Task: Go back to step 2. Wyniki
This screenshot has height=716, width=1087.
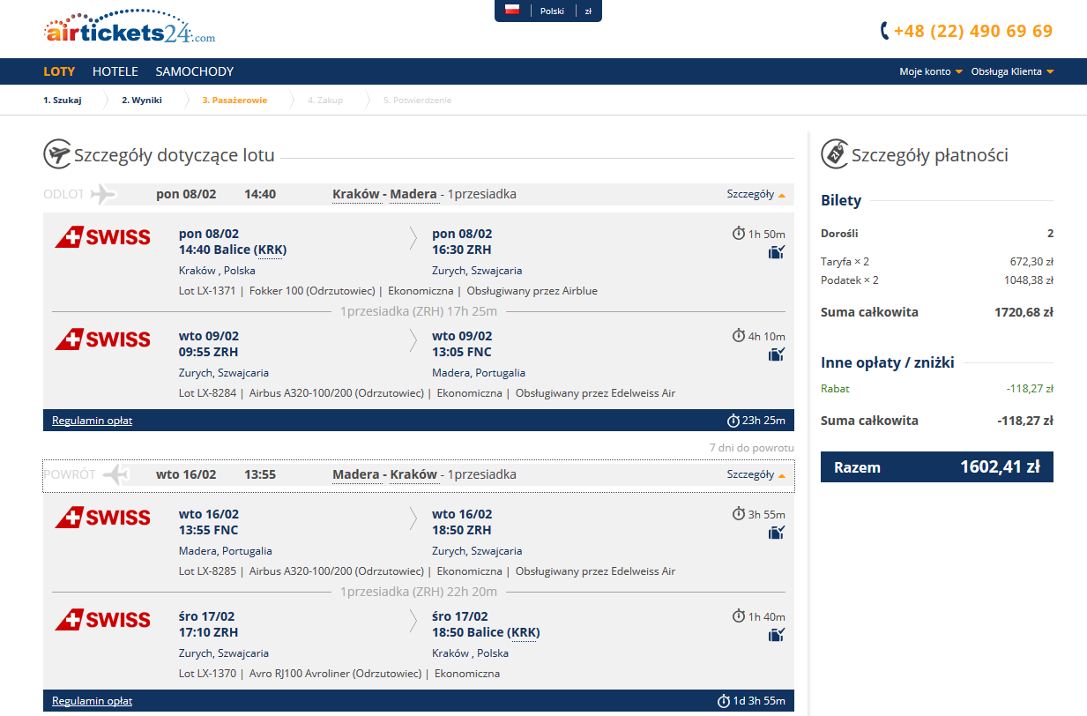Action: (x=142, y=100)
